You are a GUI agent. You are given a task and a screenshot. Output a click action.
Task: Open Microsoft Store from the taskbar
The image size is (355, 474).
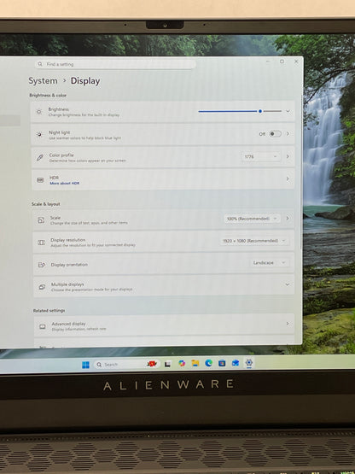(x=222, y=363)
